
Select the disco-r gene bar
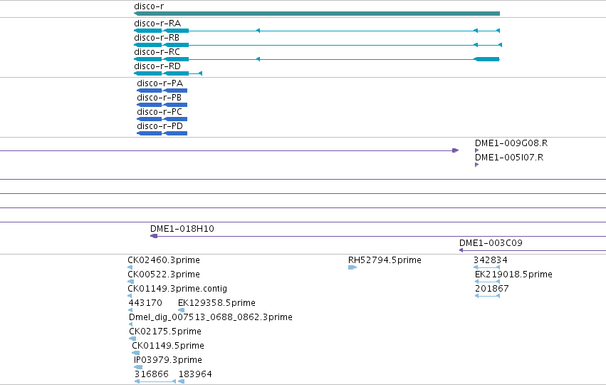pos(316,14)
